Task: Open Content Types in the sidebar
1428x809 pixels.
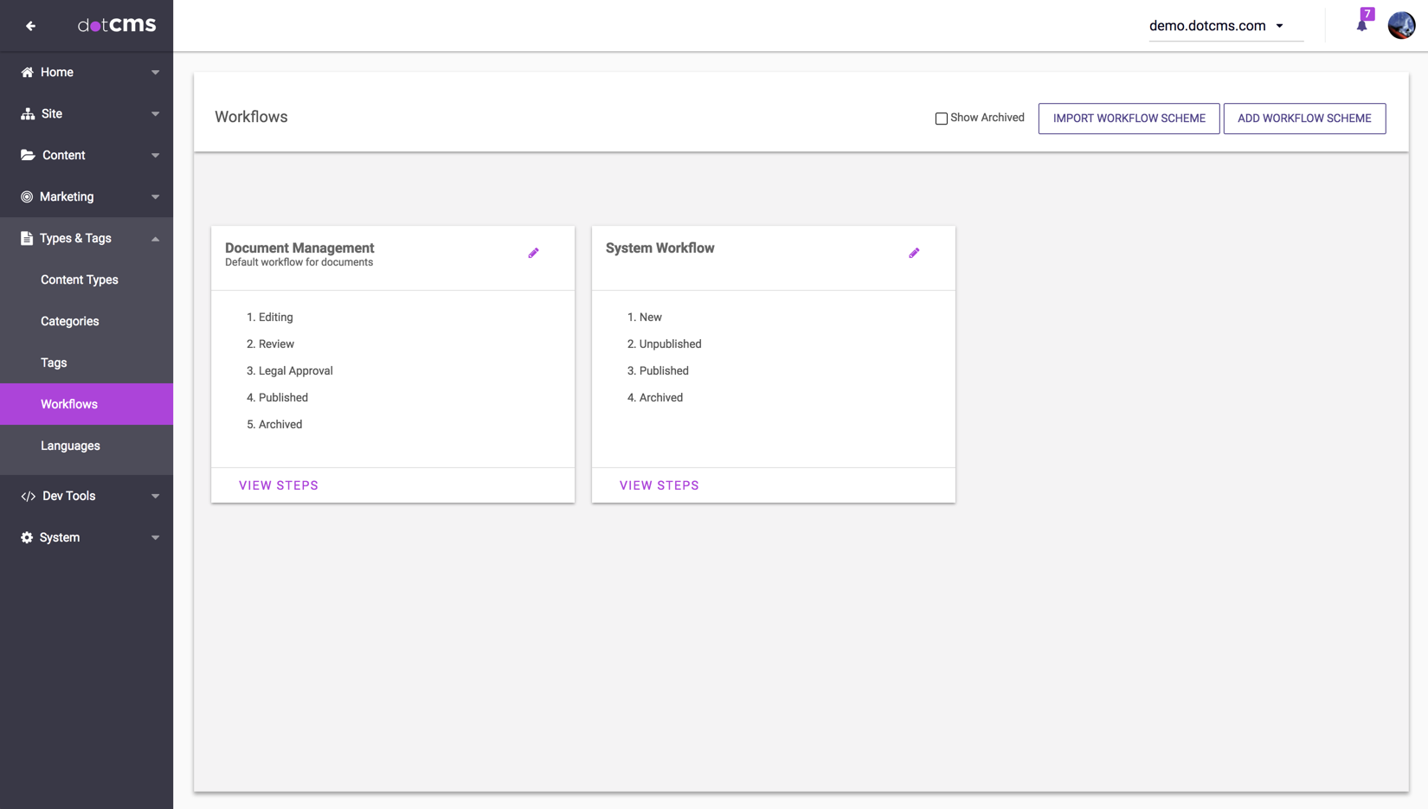Action: [80, 279]
